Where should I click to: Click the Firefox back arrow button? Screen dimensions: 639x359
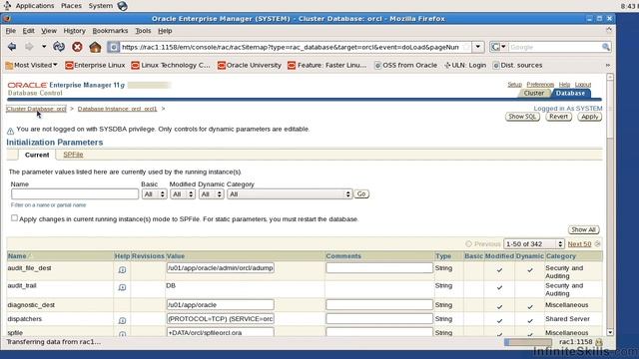12,47
